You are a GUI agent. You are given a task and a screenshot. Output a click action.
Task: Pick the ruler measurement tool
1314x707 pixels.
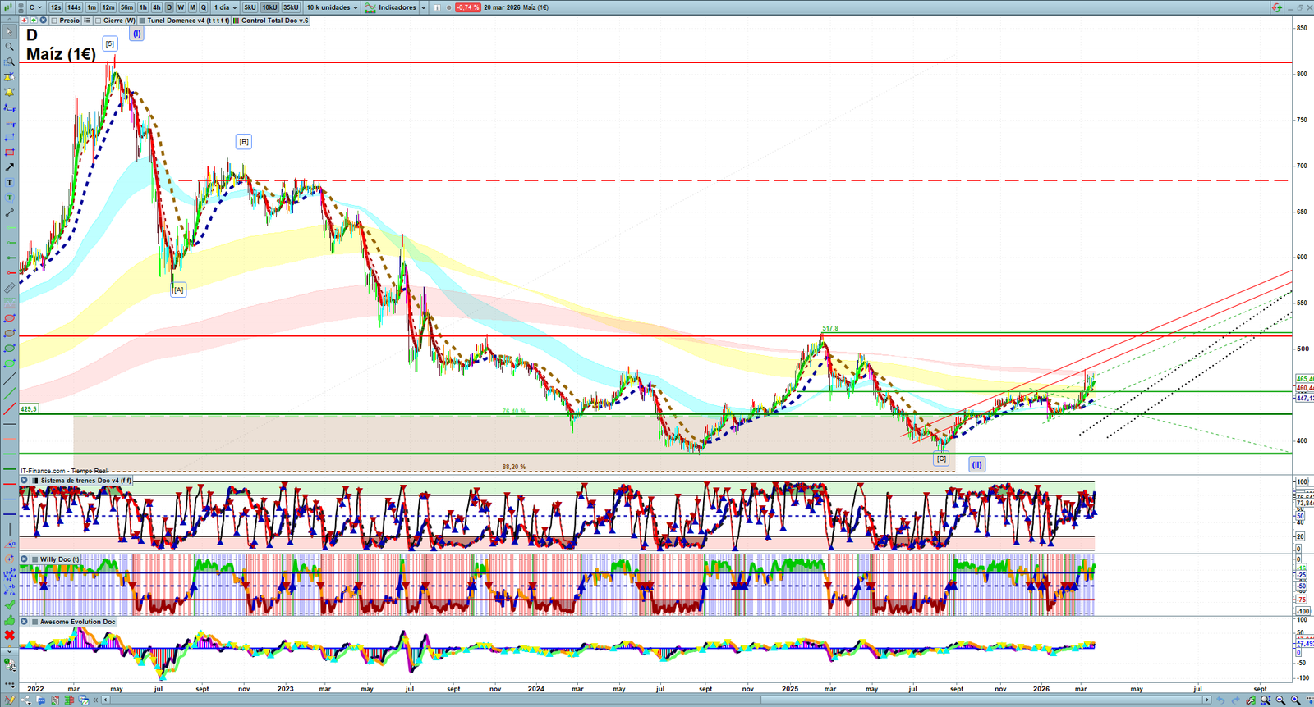click(x=9, y=289)
